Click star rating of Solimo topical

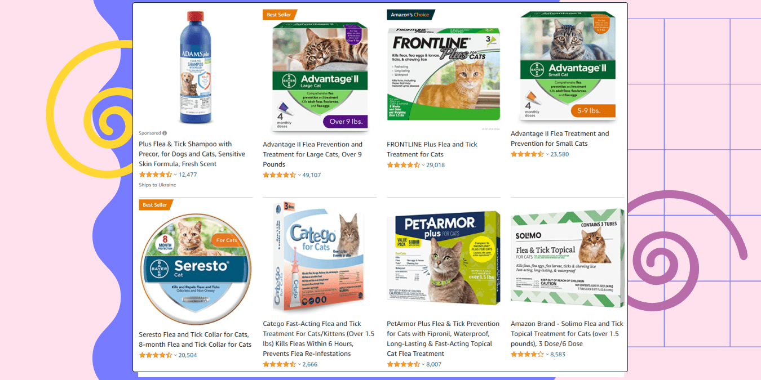(528, 354)
